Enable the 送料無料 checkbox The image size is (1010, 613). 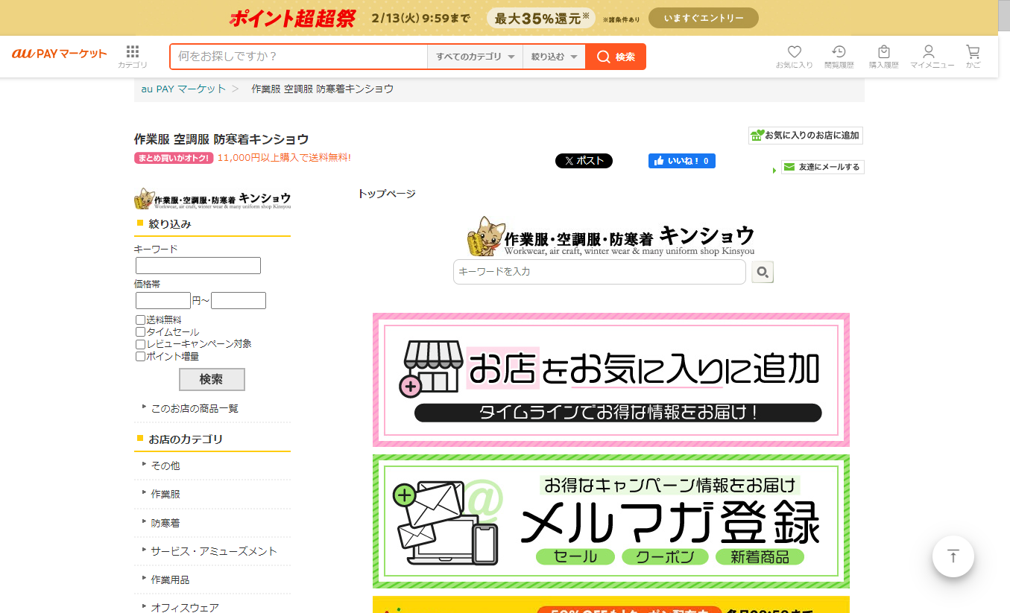tap(140, 320)
